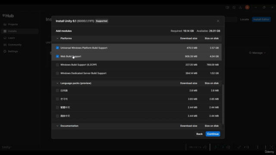The width and height of the screenshot is (276, 155).
Task: Click the 1.52 GB size on disk value
Action: pos(214,73)
